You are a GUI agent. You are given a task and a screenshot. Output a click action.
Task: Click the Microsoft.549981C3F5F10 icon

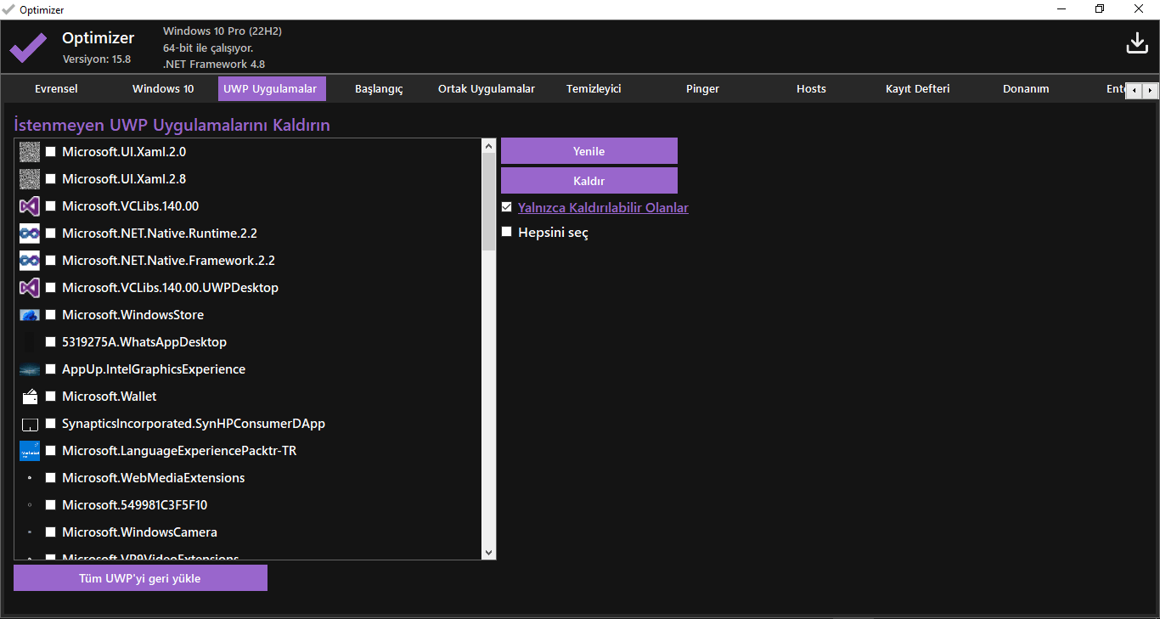pos(30,505)
